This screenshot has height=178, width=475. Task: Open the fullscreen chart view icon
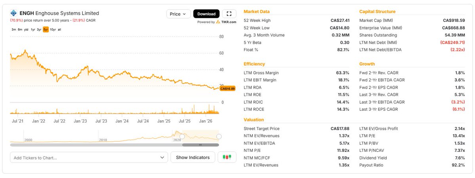tap(230, 14)
